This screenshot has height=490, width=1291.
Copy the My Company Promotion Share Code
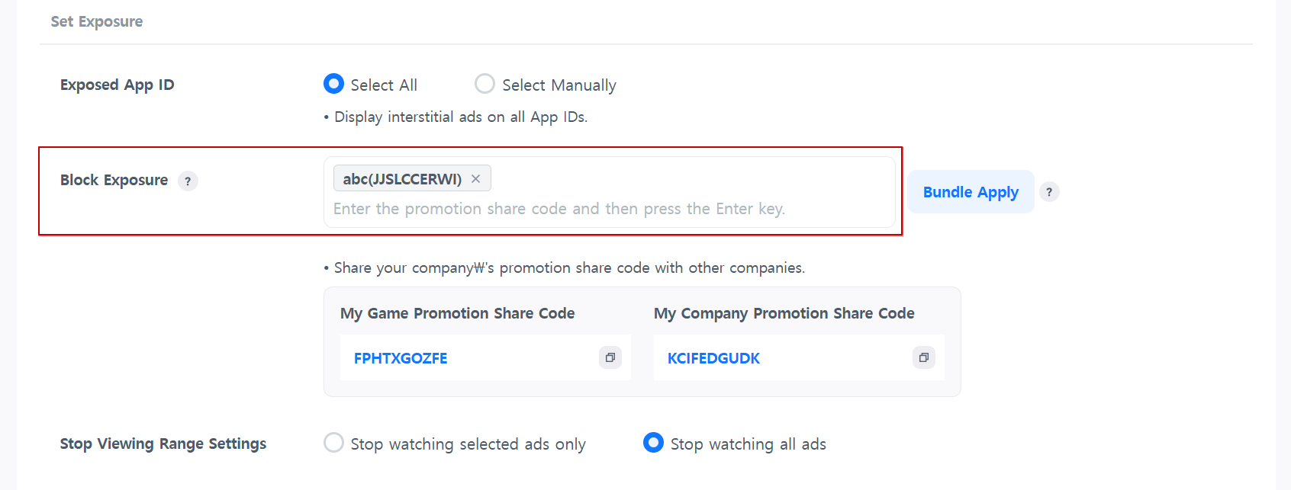[x=923, y=357]
